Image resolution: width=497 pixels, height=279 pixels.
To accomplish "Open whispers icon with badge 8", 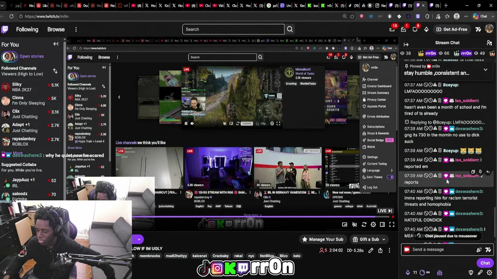I will pos(415,29).
